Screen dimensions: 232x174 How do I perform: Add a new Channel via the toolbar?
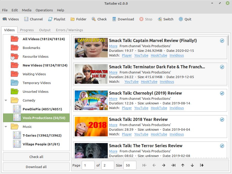tap(33, 19)
